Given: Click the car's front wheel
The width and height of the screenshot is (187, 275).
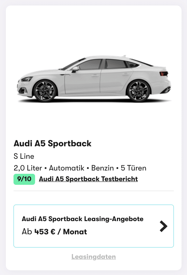Looking at the screenshot, I should click(45, 91).
